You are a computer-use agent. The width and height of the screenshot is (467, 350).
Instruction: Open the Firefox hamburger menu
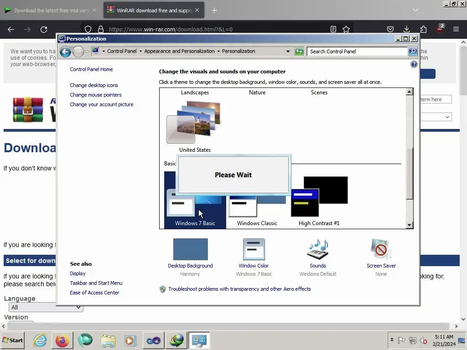pyautogui.click(x=456, y=29)
